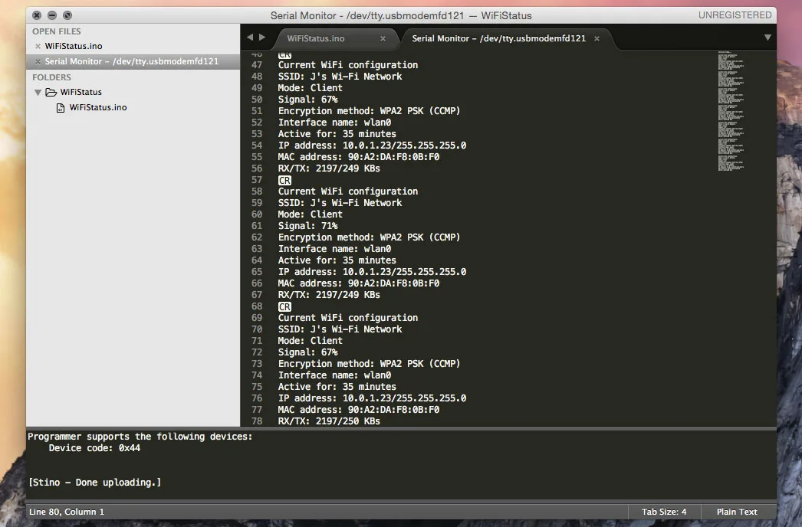
Task: Open the Tab Size: 4 menu
Action: click(663, 512)
